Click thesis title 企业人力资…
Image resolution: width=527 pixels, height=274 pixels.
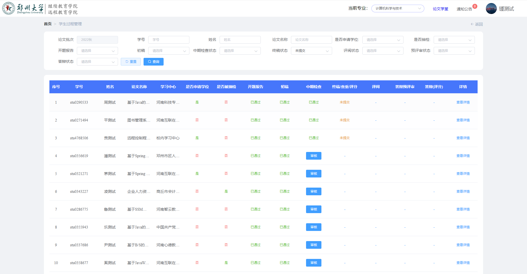coord(139,191)
